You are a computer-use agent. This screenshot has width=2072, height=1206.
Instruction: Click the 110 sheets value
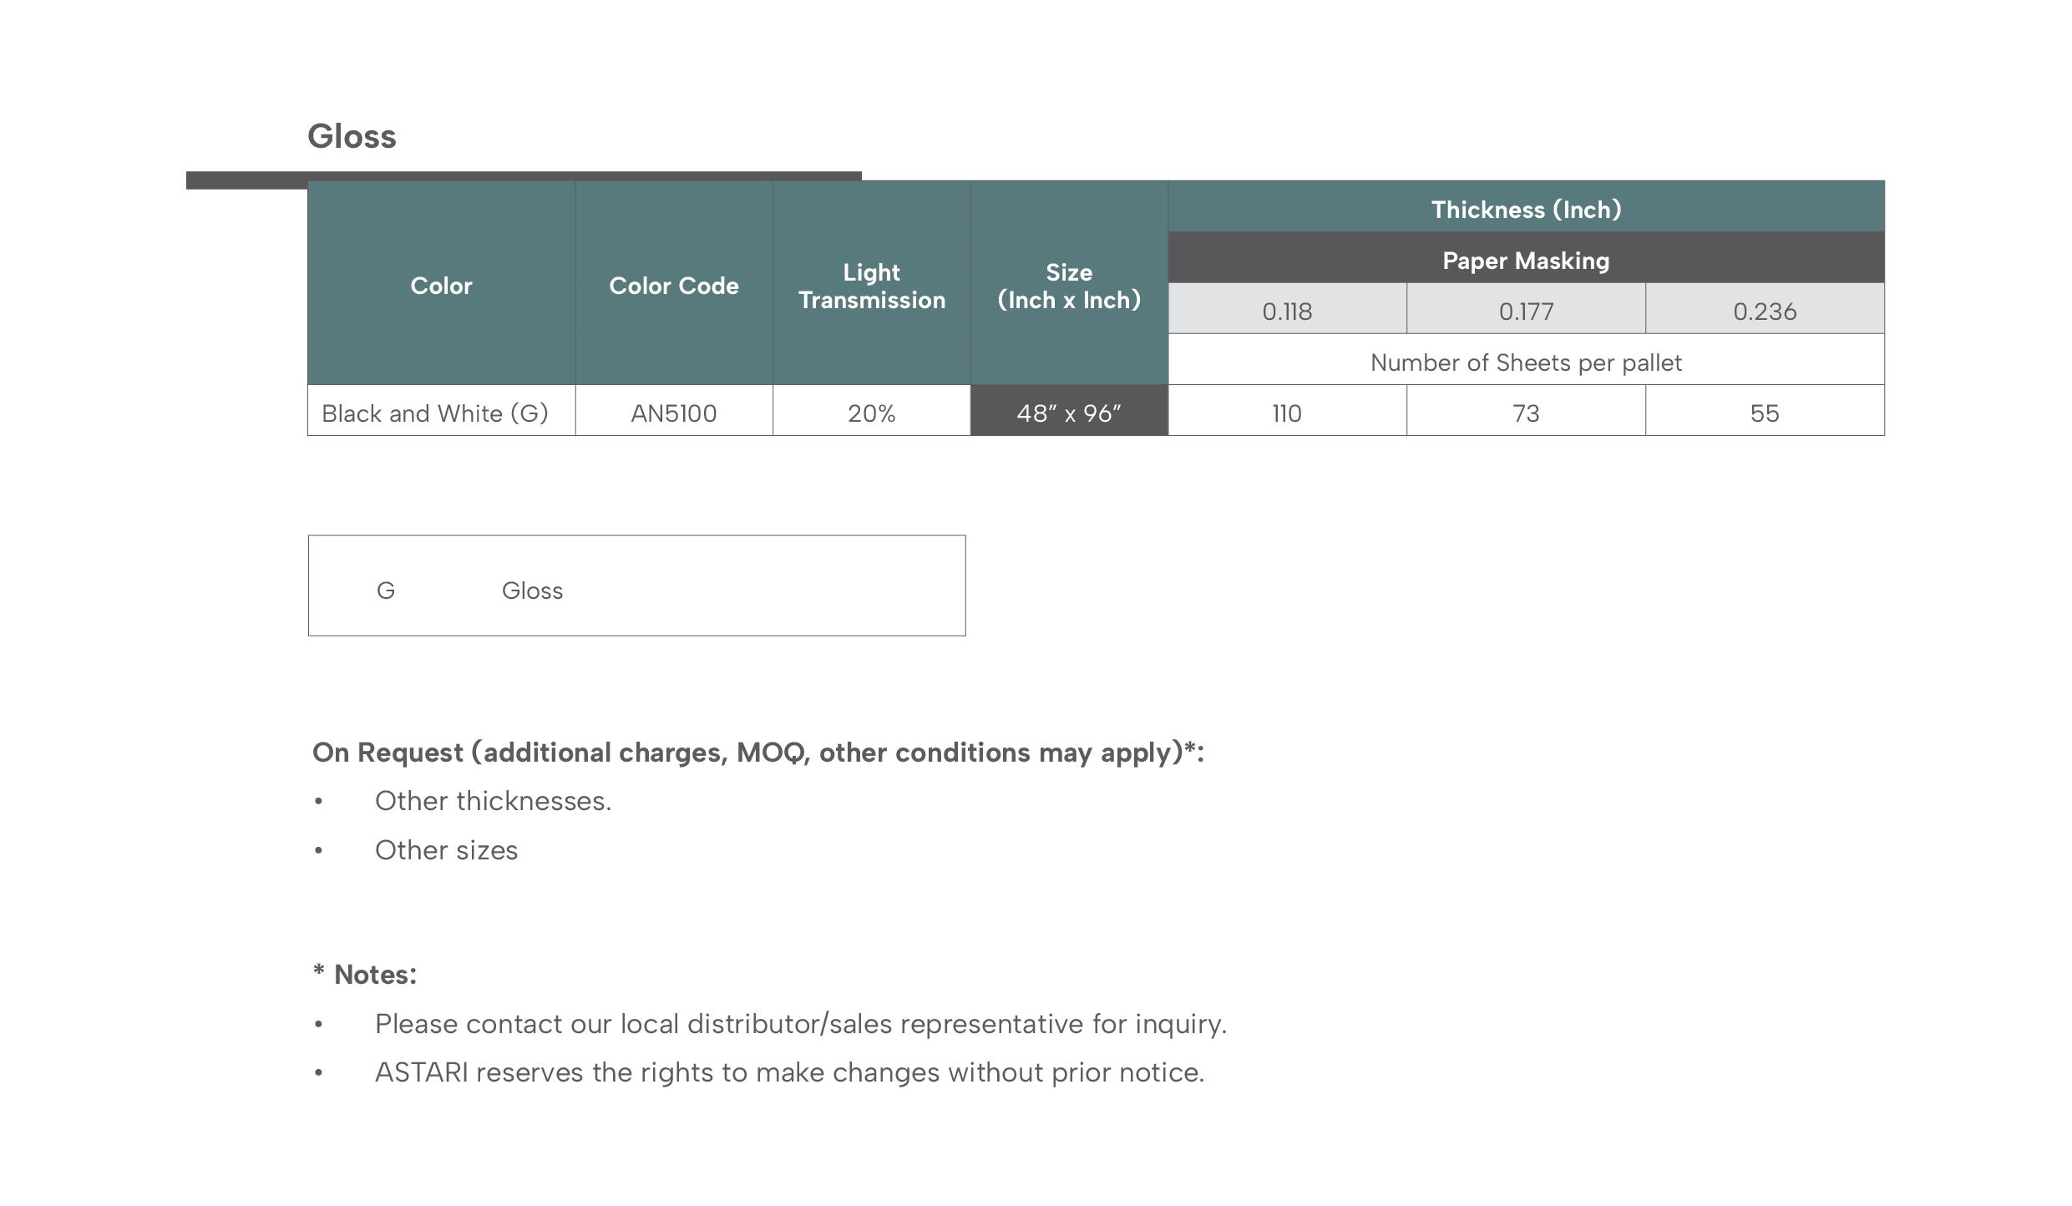(1287, 411)
